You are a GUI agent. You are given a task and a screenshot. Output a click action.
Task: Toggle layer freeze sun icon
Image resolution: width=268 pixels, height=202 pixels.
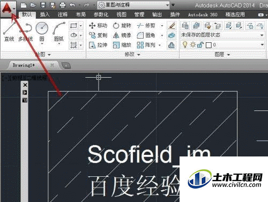pos(192,44)
